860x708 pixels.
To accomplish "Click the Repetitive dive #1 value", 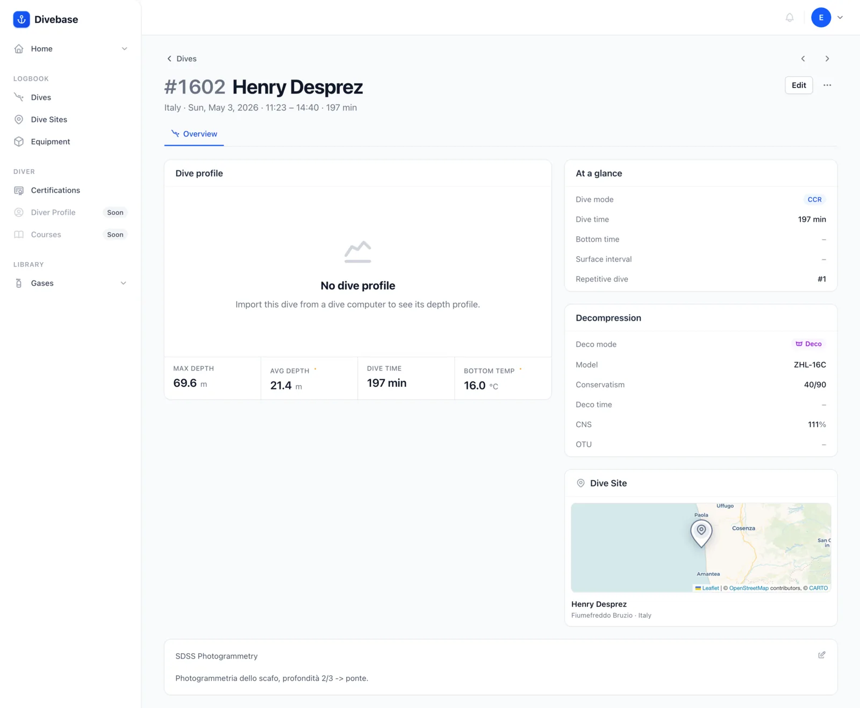I will click(x=822, y=279).
